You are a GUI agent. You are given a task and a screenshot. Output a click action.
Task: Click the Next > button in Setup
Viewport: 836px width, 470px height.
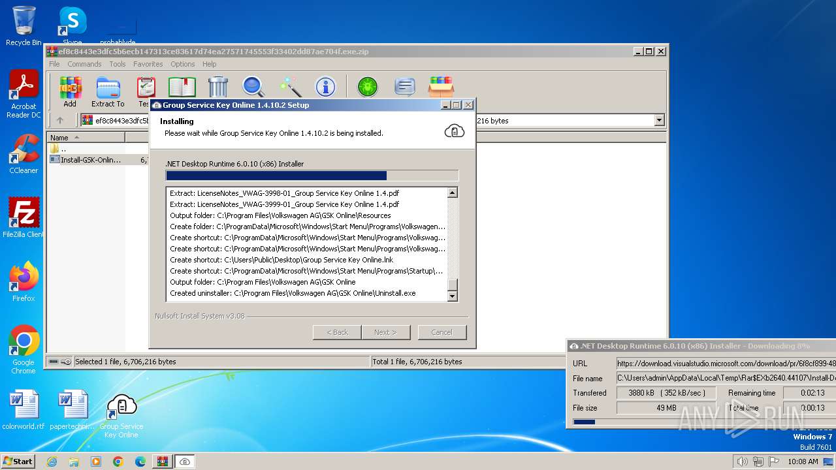point(385,332)
